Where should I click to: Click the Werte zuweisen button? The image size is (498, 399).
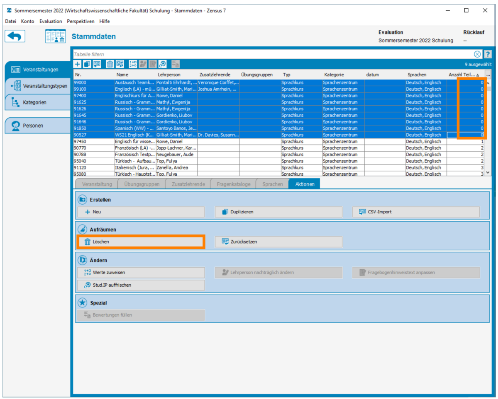tap(141, 273)
